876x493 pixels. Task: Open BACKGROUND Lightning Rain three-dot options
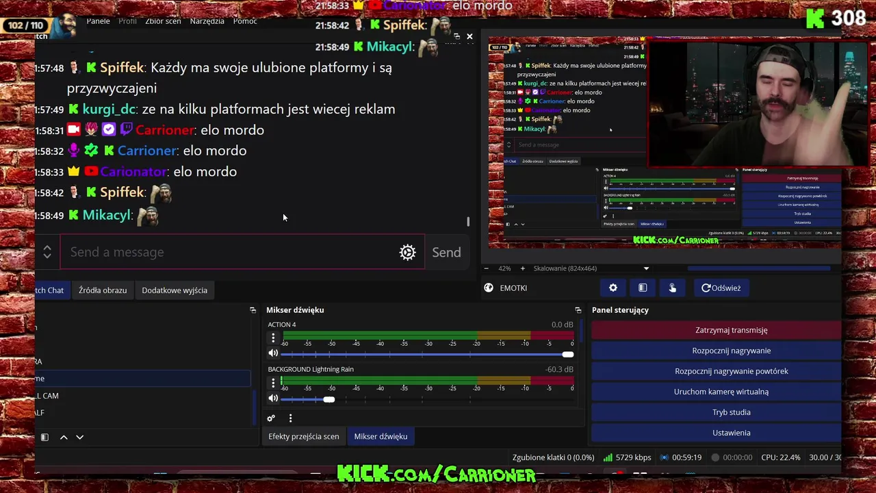273,382
